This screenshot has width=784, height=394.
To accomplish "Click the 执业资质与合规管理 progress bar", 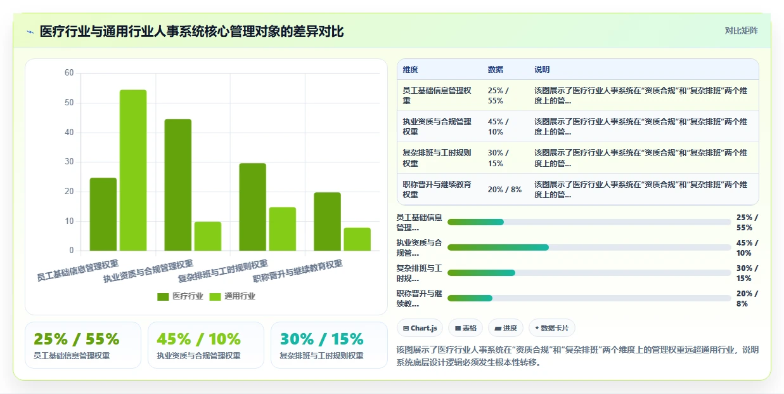I will click(x=589, y=247).
